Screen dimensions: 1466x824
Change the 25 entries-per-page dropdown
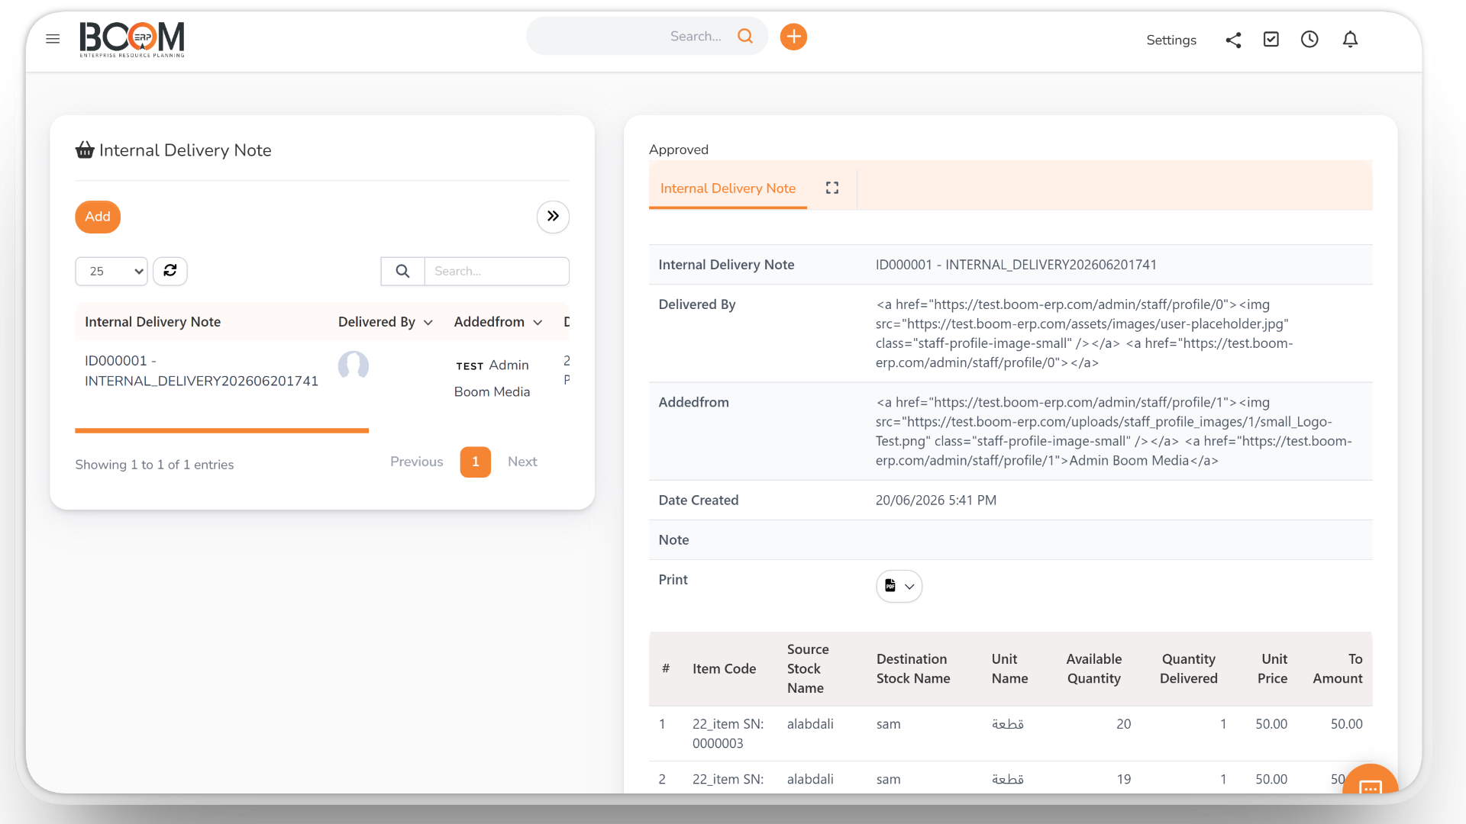111,271
